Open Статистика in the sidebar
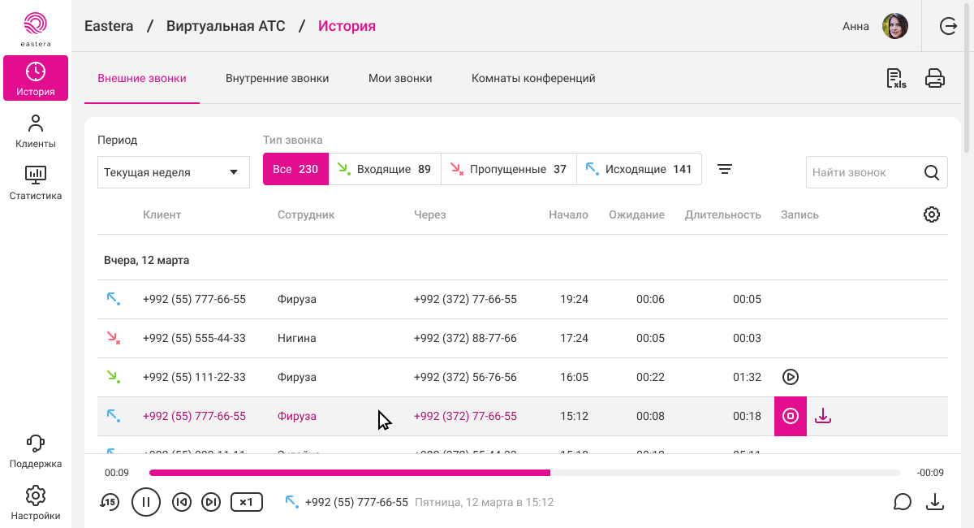Screen dimensions: 974x528 pyautogui.click(x=36, y=183)
